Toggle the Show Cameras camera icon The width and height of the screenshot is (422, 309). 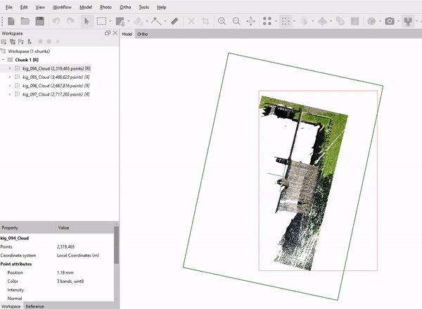point(390,21)
